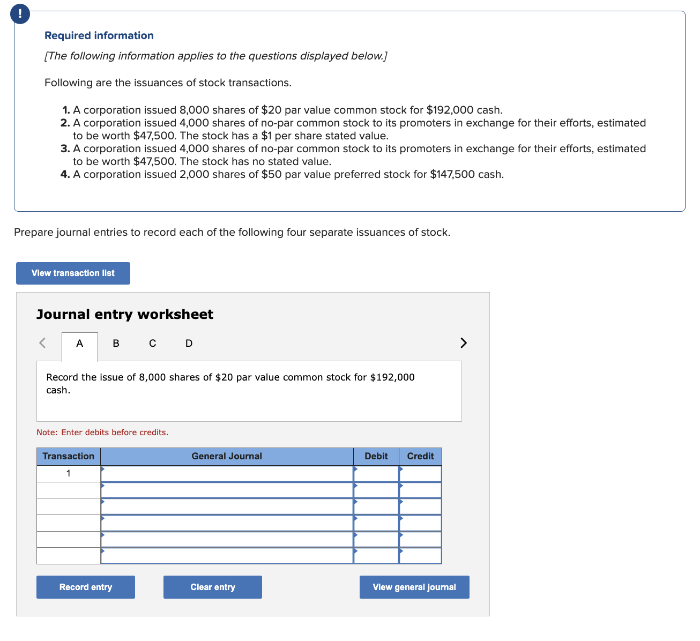Select the Transaction 1 cell
Image resolution: width=700 pixels, height=641 pixels.
(68, 473)
